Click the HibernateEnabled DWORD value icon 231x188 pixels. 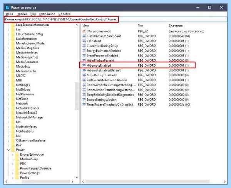pyautogui.click(x=84, y=65)
